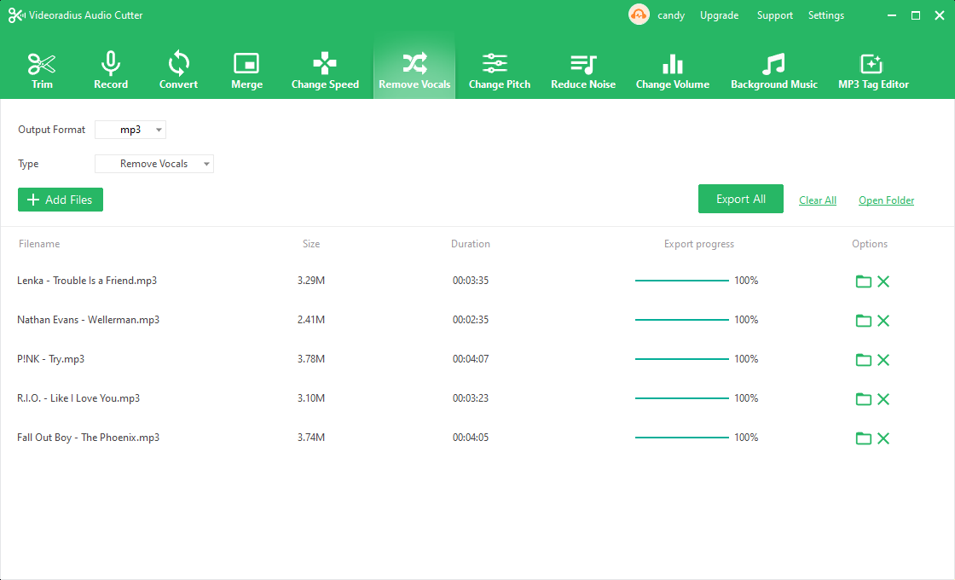Click the Export progress column header
Screen dimensions: 955x580
coord(699,244)
